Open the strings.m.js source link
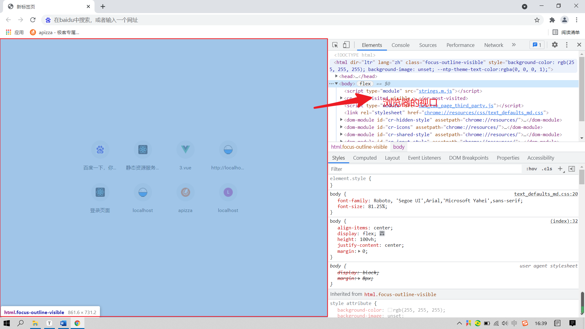This screenshot has height=329, width=585. [x=435, y=91]
